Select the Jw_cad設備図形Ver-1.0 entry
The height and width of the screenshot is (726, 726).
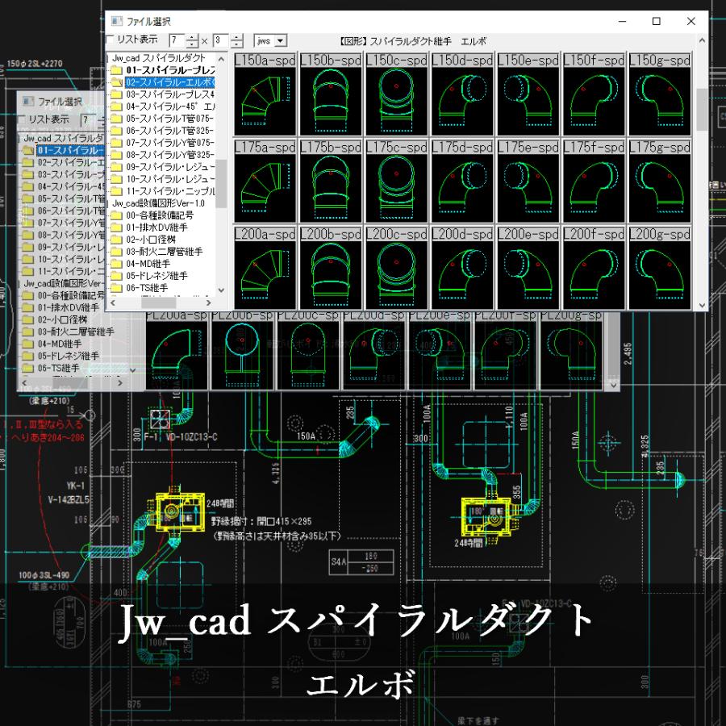161,202
